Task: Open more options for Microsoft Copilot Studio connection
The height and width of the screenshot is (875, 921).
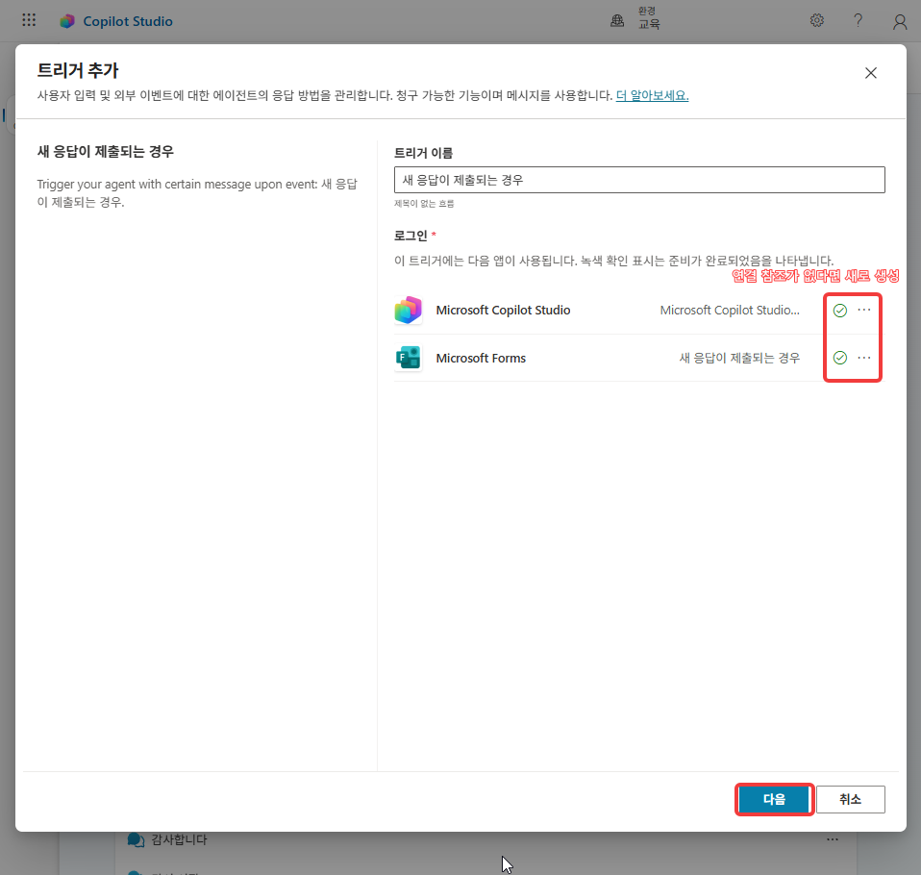Action: pyautogui.click(x=864, y=310)
